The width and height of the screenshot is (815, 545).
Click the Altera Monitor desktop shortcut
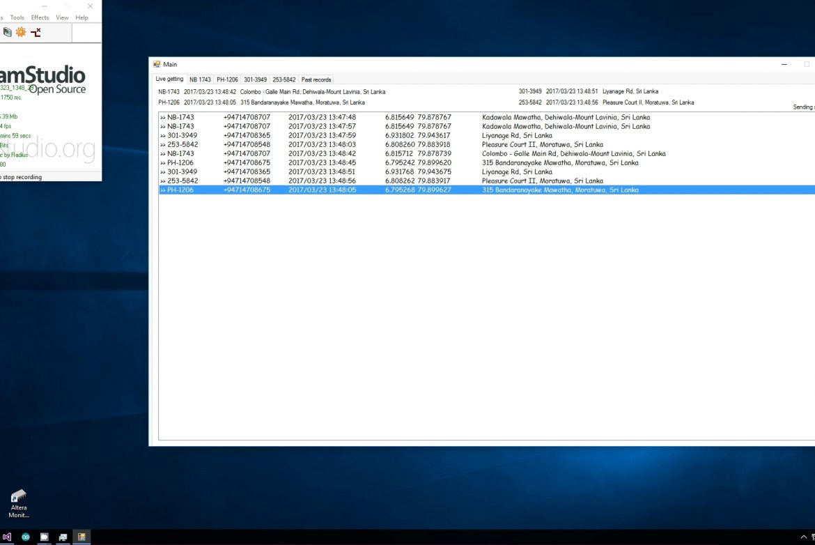click(19, 503)
